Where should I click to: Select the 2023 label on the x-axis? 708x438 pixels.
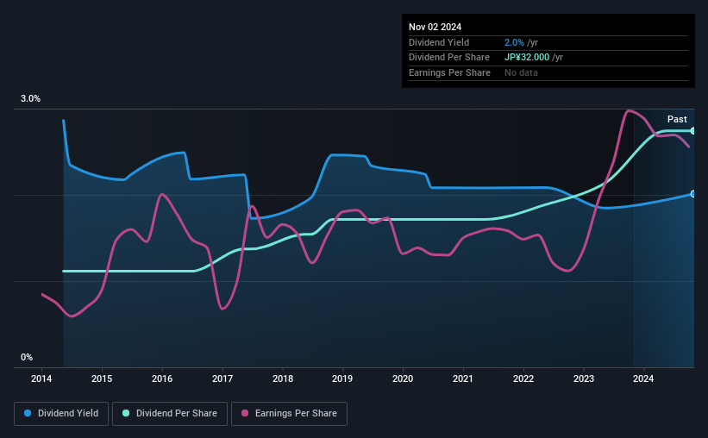(x=583, y=379)
